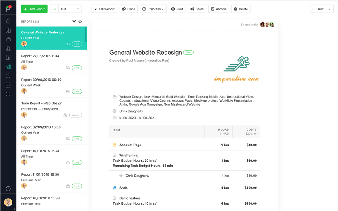Click the plus circle icon in sidebar
338x211 pixels.
pyautogui.click(x=8, y=94)
